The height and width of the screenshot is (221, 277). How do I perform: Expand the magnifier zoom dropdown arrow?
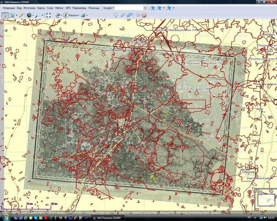[x=42, y=15]
